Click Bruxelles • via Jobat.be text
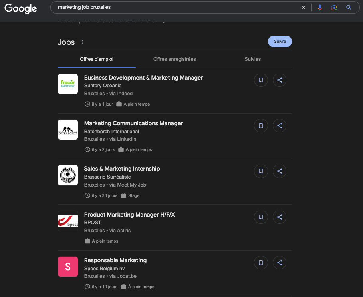Viewport: 363px width, 297px height. pyautogui.click(x=110, y=276)
